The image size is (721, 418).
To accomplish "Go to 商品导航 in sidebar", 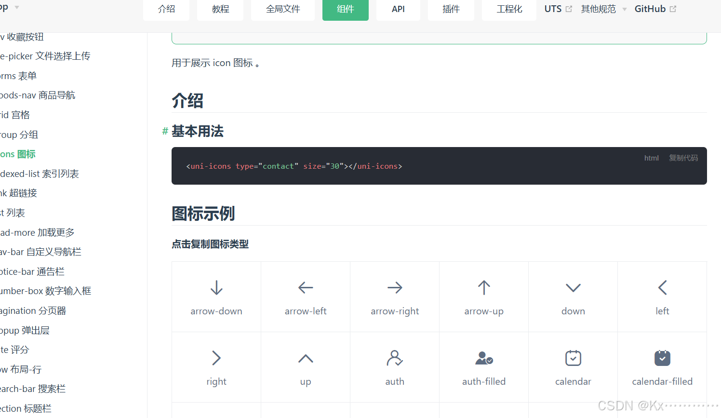I will (38, 95).
